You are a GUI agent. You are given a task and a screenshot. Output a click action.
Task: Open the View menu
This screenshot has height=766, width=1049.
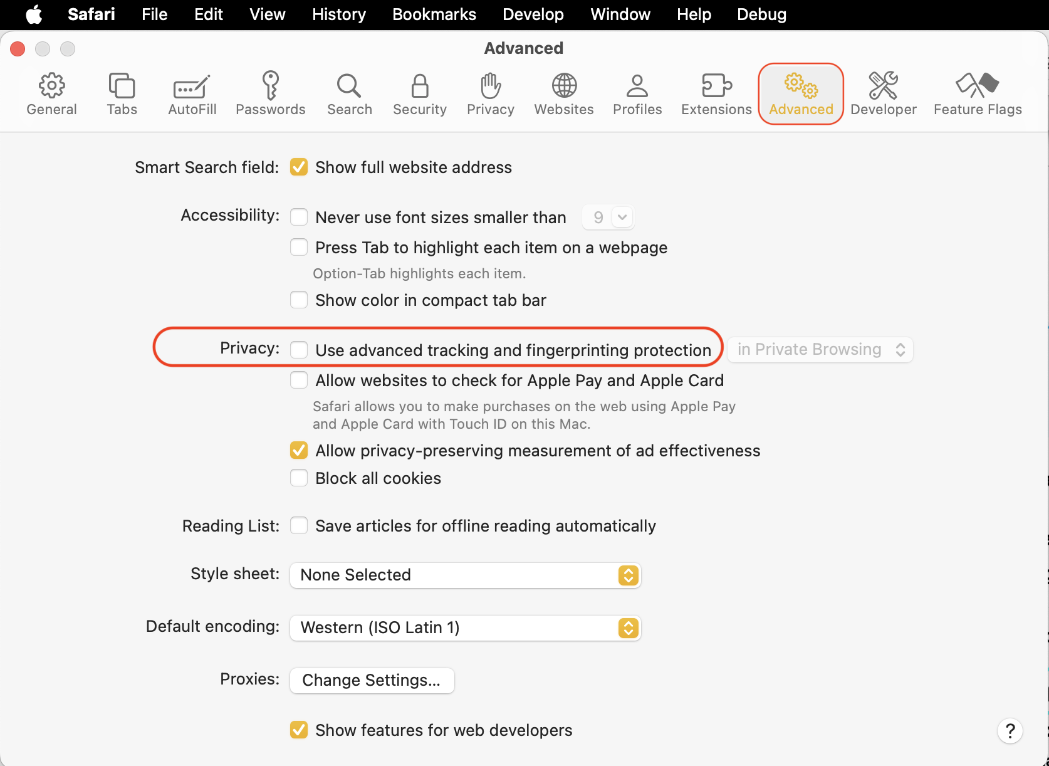click(x=268, y=14)
